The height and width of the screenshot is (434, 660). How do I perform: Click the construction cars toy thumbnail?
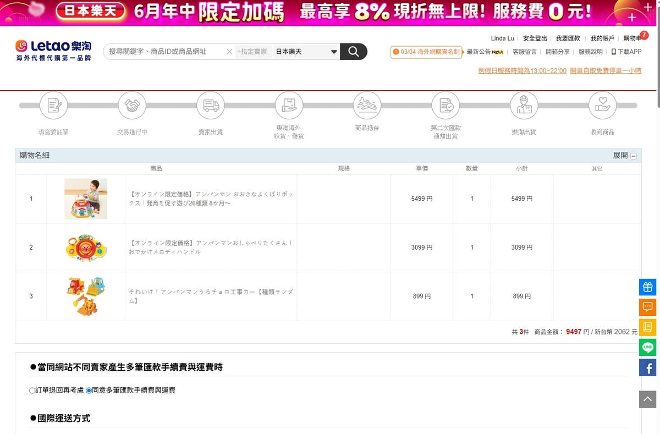coord(86,296)
